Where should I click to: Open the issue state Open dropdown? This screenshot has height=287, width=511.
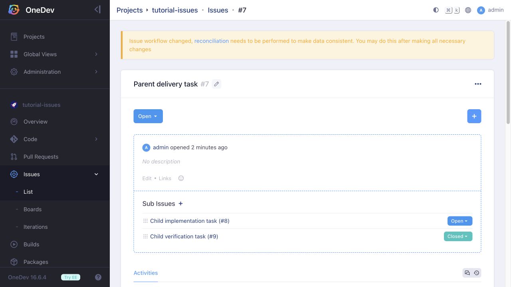(x=148, y=116)
